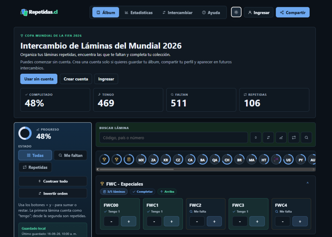
Task: Focus the Código, país o número search field
Action: [x=174, y=138]
